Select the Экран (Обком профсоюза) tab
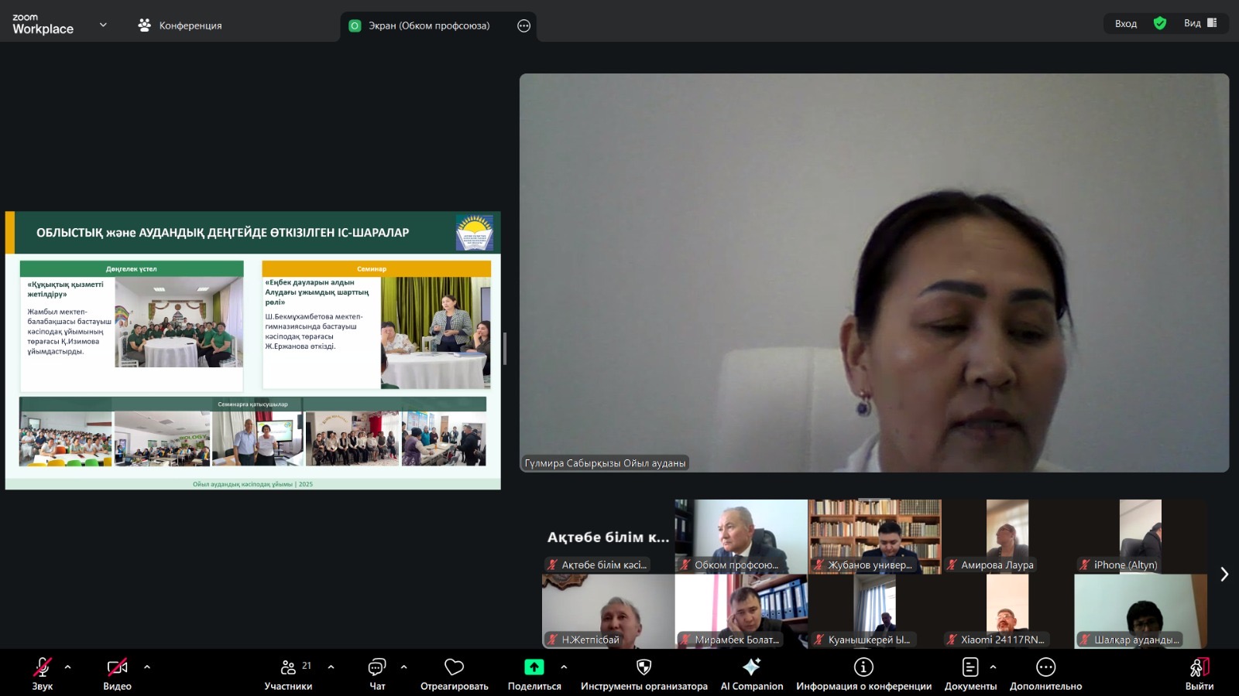1239x696 pixels. click(428, 26)
